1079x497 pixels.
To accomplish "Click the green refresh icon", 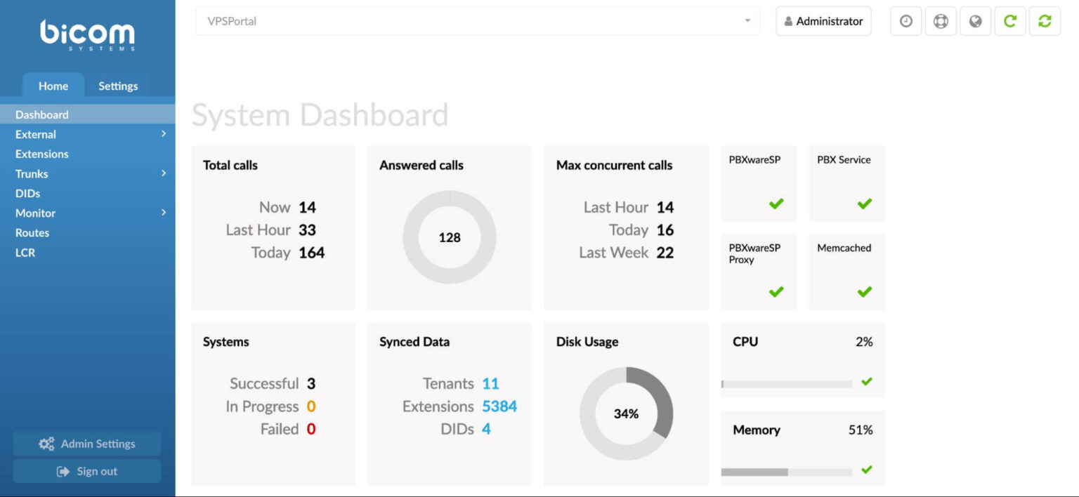I will point(1009,20).
